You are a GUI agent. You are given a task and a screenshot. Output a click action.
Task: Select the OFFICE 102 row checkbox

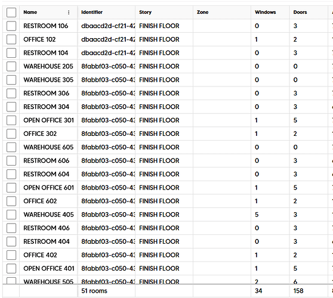pos(11,39)
